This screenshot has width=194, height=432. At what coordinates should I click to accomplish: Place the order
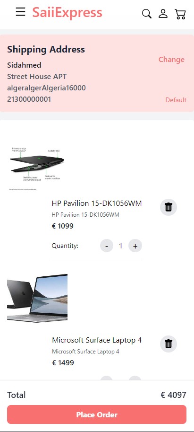click(x=97, y=414)
